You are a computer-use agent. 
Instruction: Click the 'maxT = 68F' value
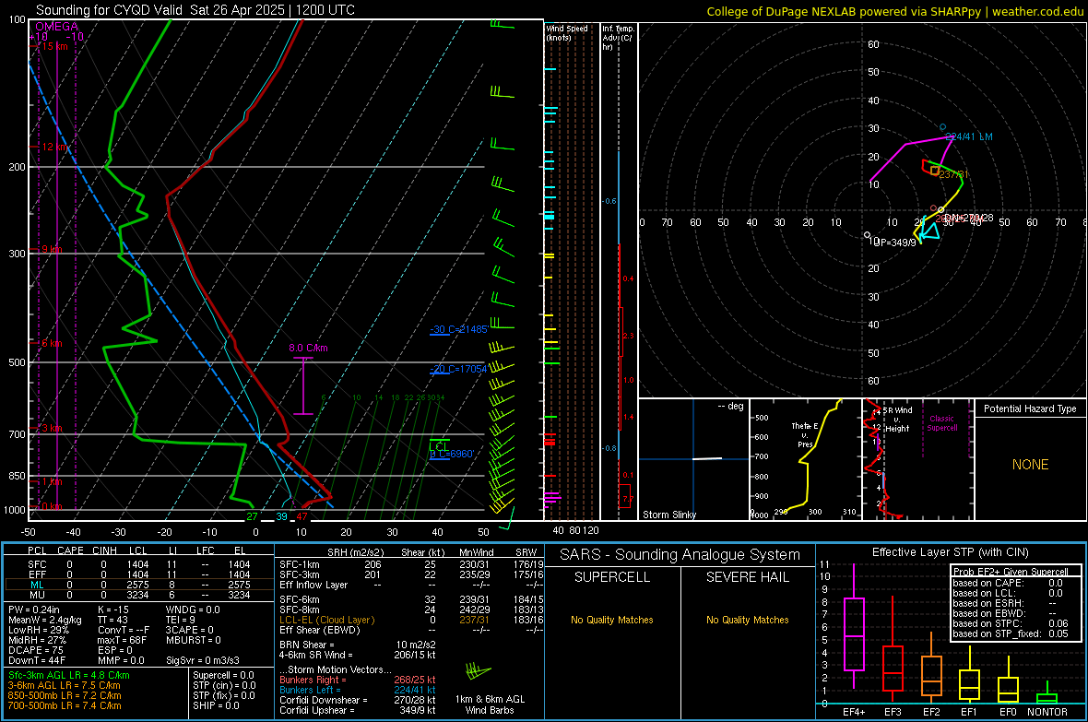122,640
